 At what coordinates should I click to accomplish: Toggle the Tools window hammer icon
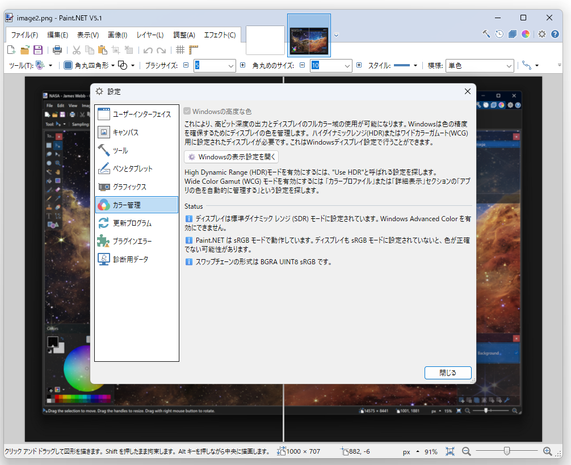pos(486,34)
